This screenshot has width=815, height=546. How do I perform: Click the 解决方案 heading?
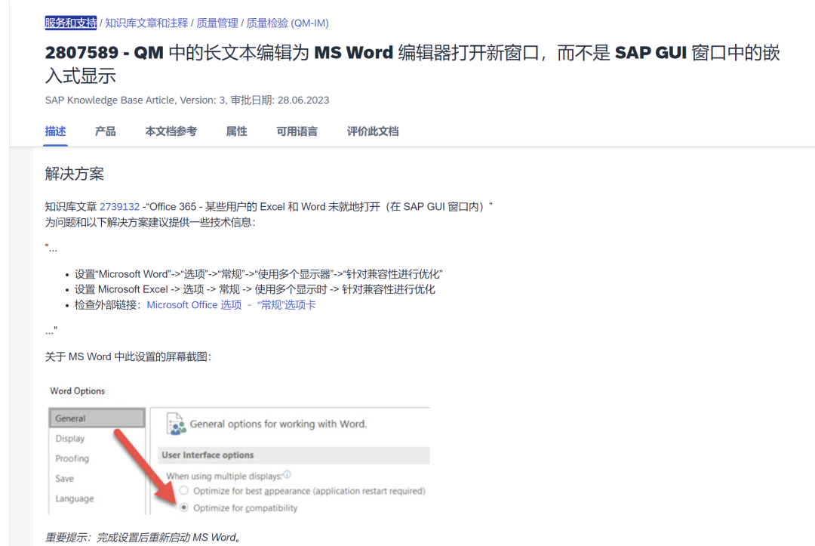click(74, 174)
